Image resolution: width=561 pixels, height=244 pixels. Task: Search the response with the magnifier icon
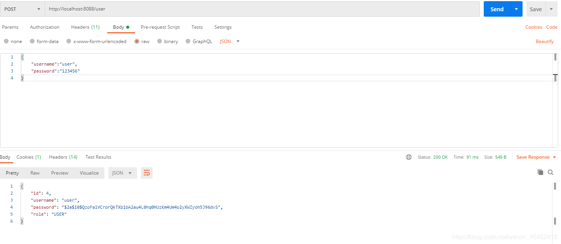click(551, 172)
